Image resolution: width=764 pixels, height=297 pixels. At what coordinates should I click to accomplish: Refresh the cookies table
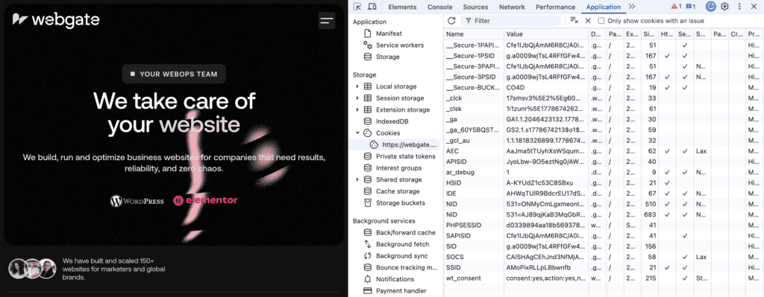(x=451, y=20)
